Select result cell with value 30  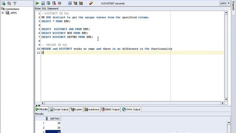point(53,123)
